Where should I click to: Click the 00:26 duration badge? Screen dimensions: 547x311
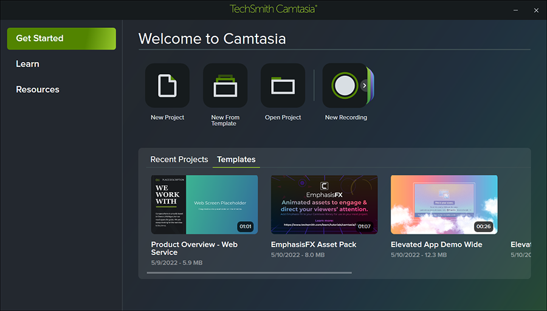pyautogui.click(x=484, y=227)
